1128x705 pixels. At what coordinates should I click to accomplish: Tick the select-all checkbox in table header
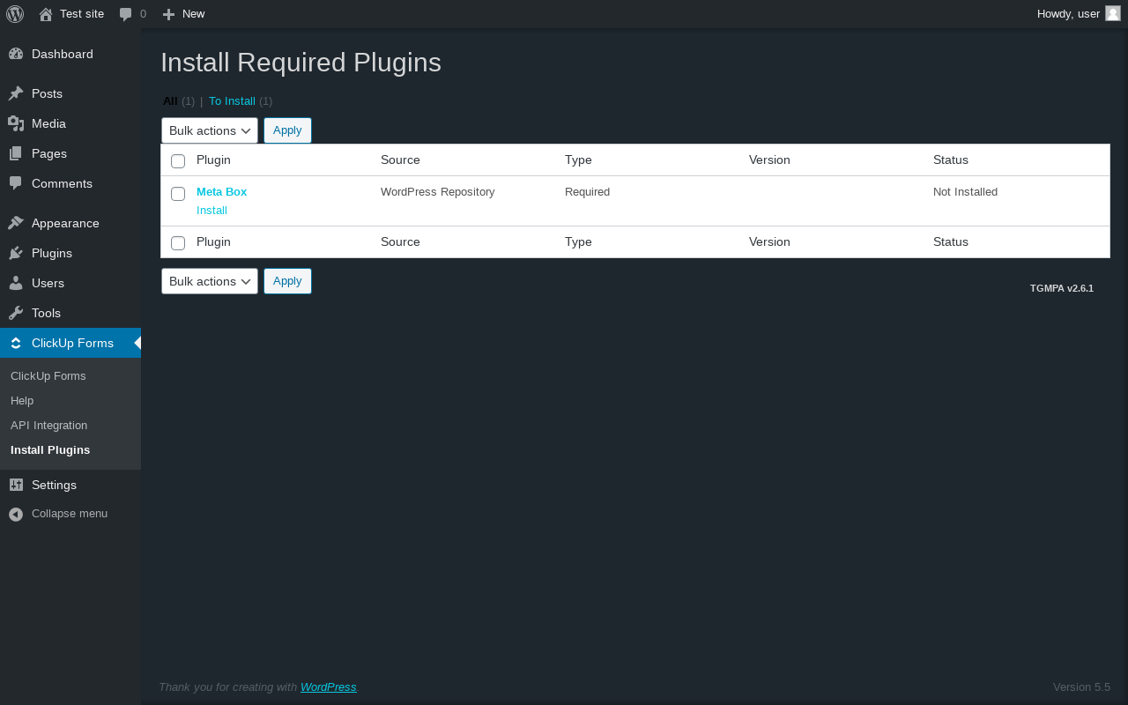coord(178,161)
